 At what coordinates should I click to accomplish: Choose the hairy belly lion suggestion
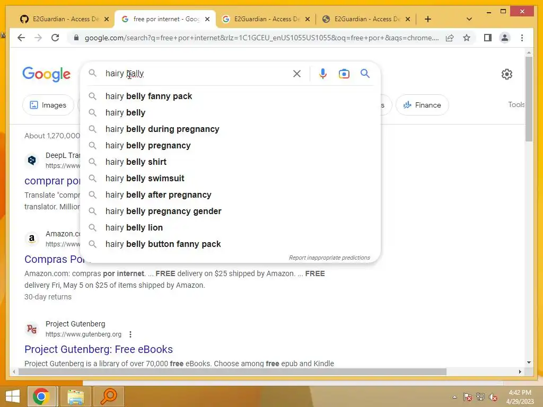coord(230,228)
